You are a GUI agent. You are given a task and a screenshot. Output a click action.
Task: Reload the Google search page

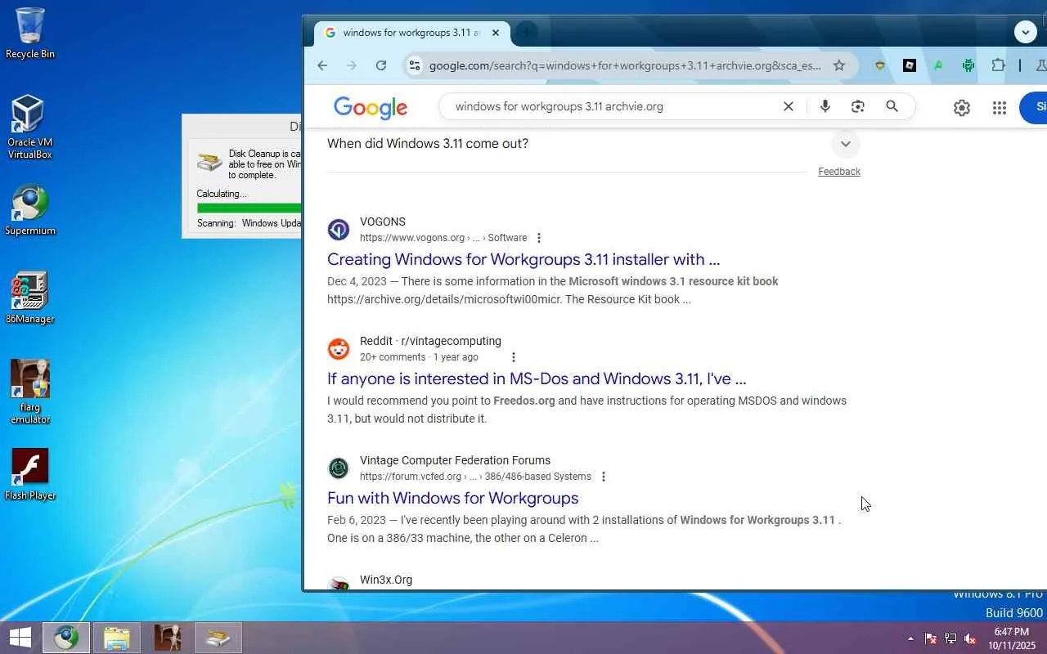(x=381, y=65)
